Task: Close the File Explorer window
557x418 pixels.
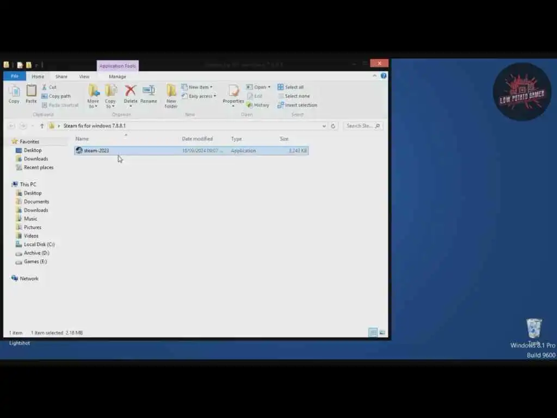Action: pos(379,63)
